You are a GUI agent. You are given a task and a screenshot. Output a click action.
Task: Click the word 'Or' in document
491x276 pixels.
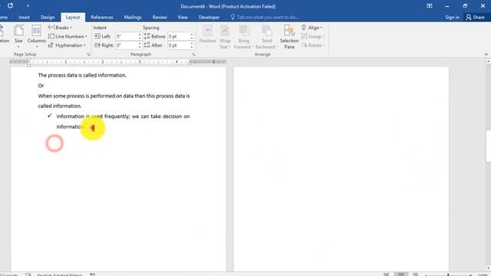tap(41, 85)
